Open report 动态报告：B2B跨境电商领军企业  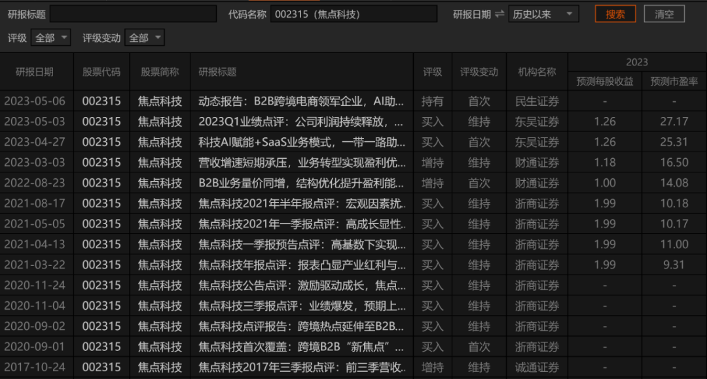[300, 101]
